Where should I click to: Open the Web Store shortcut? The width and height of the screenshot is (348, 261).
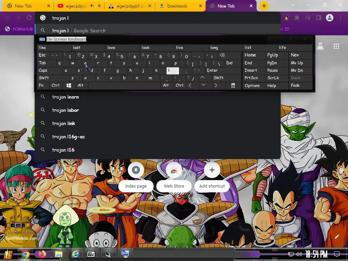(x=174, y=176)
